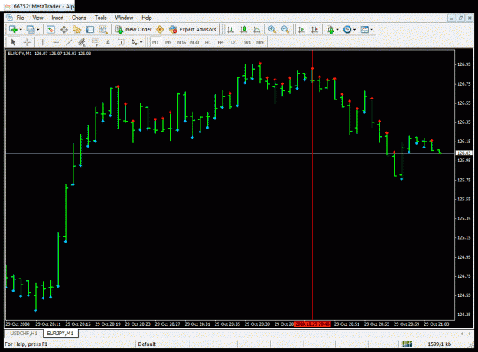Image resolution: width=478 pixels, height=352 pixels.
Task: Open the New Chart dropdown arrow
Action: point(21,30)
